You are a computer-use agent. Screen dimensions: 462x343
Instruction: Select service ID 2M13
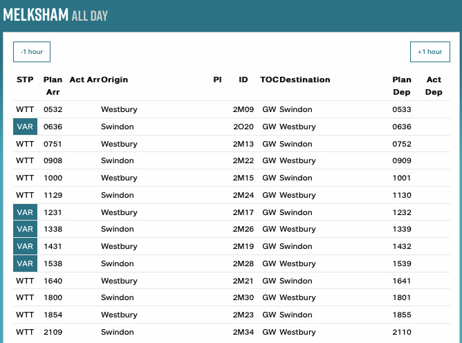pyautogui.click(x=243, y=144)
